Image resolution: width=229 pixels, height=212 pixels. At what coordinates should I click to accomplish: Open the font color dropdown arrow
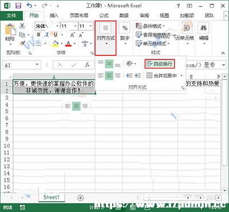74,43
